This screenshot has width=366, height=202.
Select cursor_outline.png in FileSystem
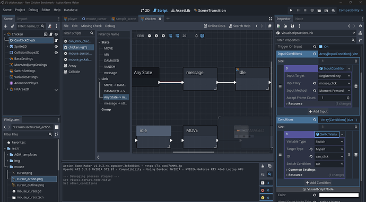tap(30, 185)
